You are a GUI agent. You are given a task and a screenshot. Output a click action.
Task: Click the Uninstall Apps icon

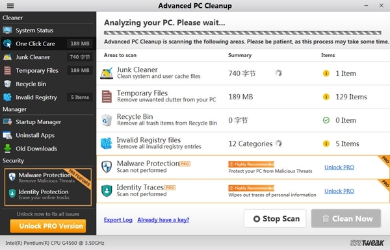point(7,135)
